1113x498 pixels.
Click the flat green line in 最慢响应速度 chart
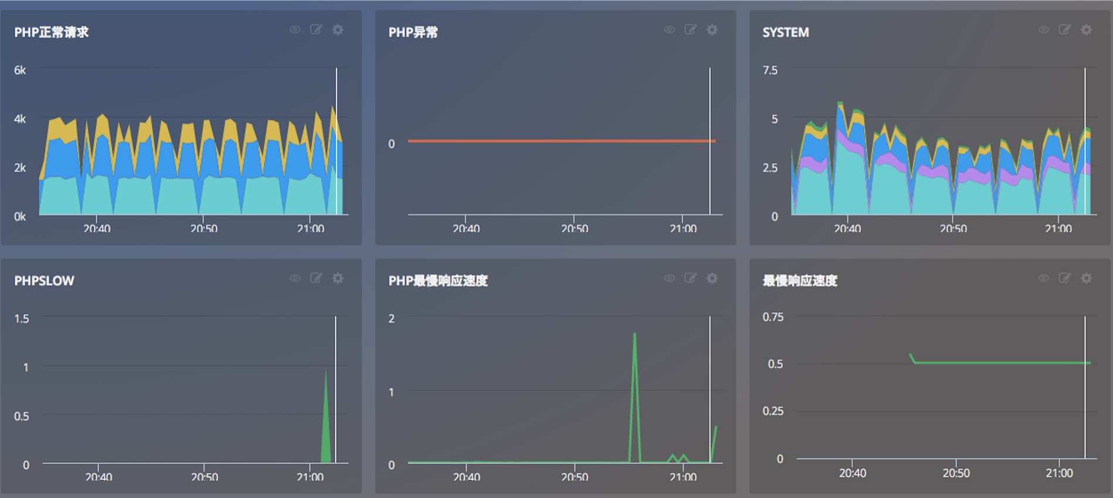[1002, 363]
